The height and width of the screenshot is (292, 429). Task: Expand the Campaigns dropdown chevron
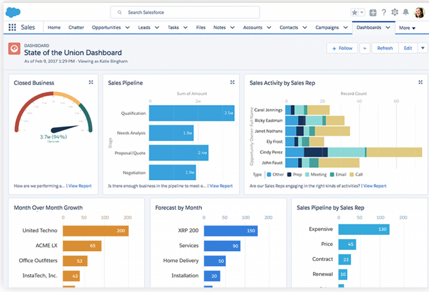(346, 27)
